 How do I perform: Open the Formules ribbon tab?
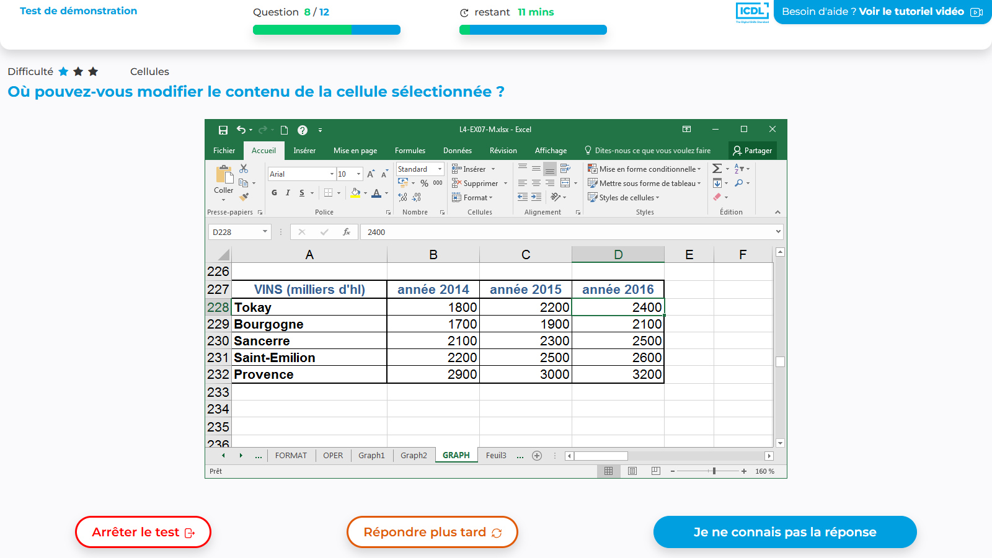pos(410,151)
